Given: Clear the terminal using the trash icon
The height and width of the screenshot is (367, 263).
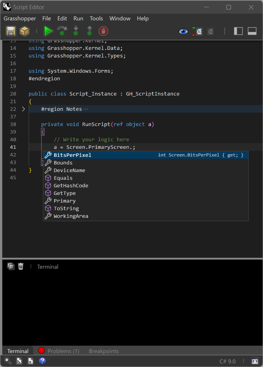Looking at the screenshot, I should point(21,266).
